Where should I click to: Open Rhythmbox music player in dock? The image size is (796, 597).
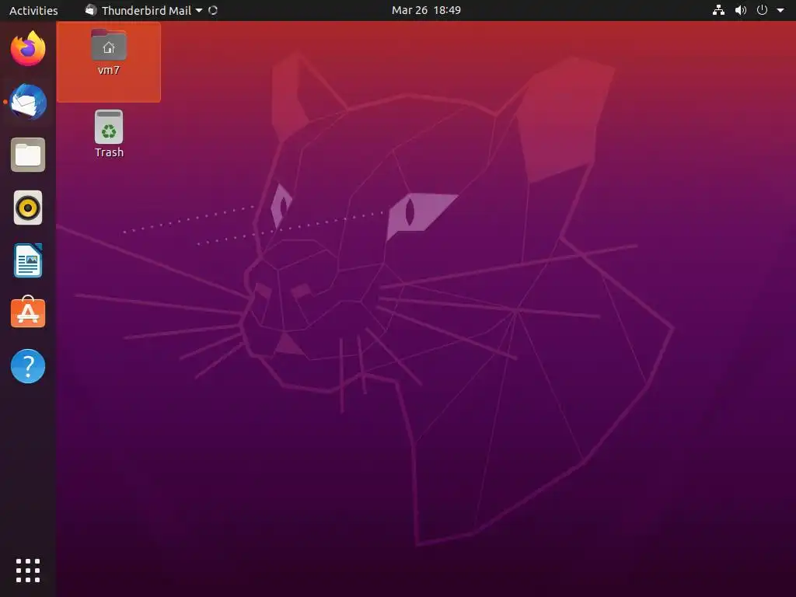(28, 208)
